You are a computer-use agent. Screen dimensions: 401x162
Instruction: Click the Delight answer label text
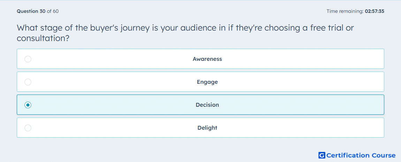pos(207,128)
